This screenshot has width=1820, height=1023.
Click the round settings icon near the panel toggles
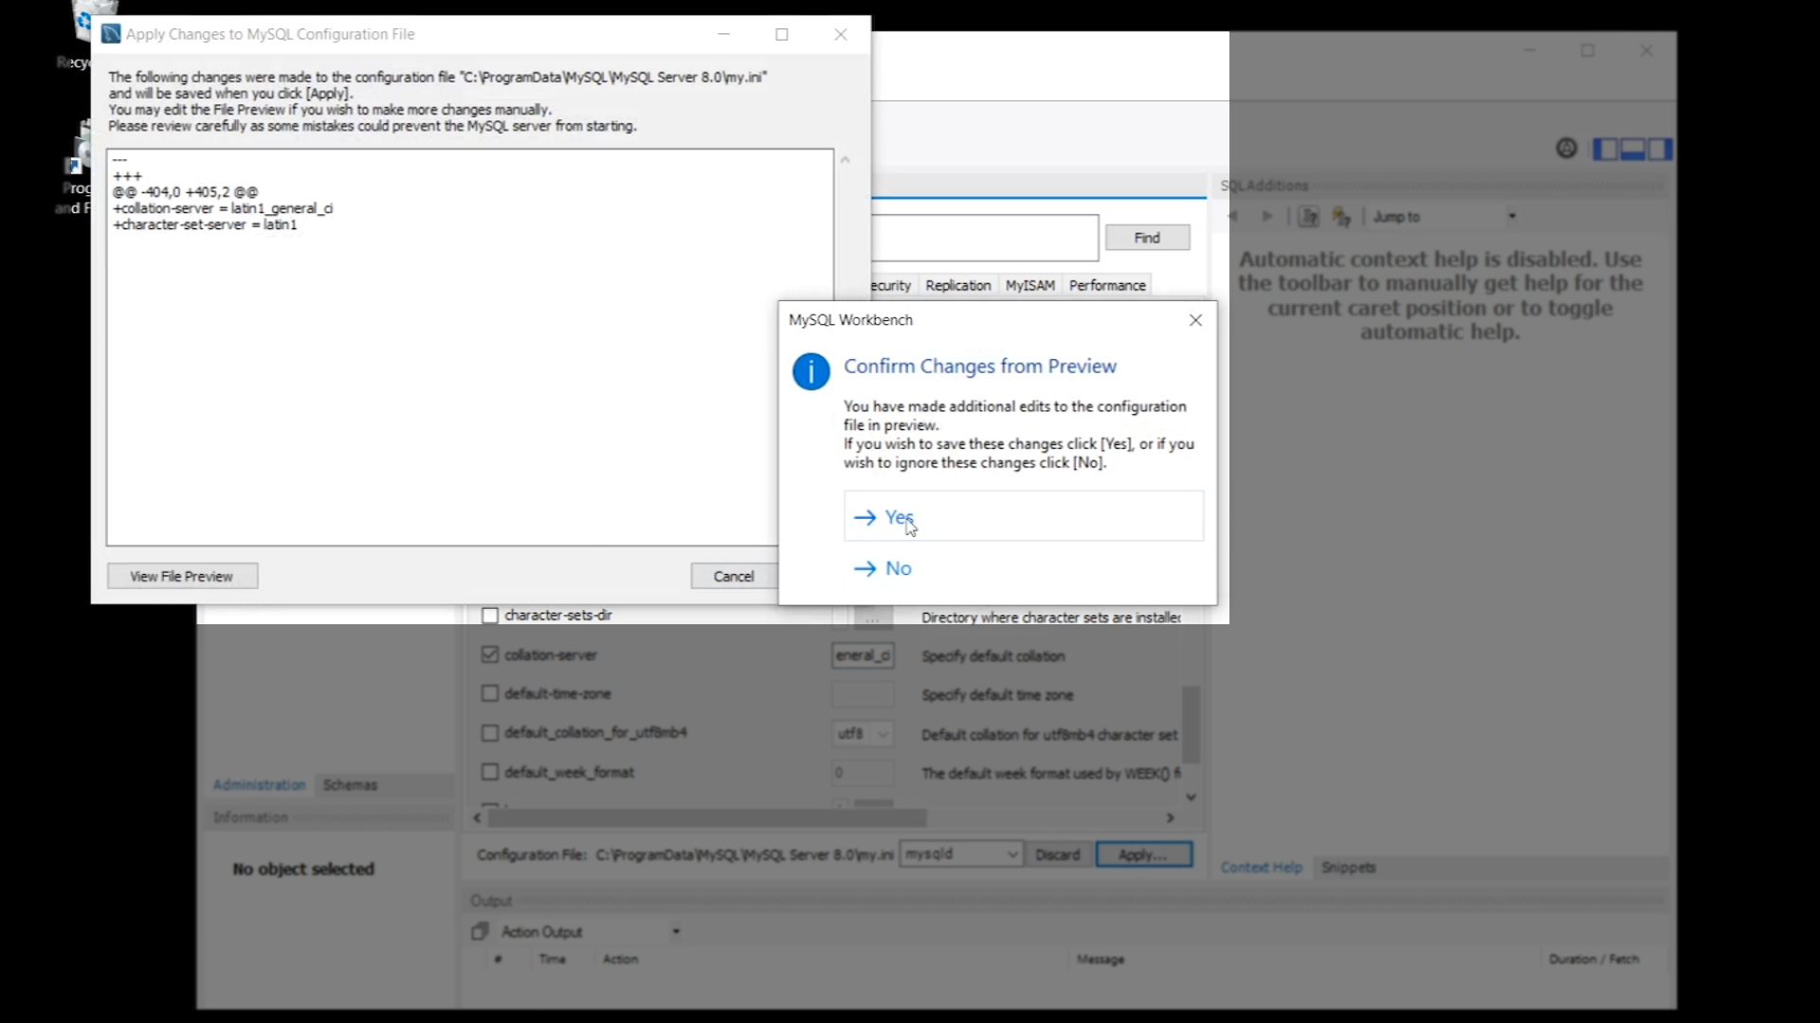point(1567,149)
